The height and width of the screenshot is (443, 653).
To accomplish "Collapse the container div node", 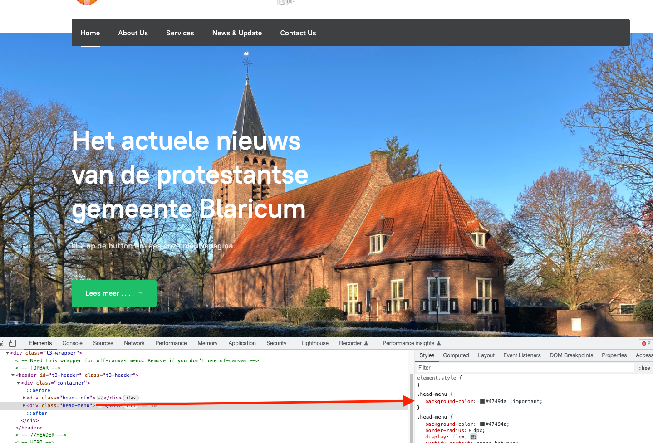I will [x=18, y=383].
